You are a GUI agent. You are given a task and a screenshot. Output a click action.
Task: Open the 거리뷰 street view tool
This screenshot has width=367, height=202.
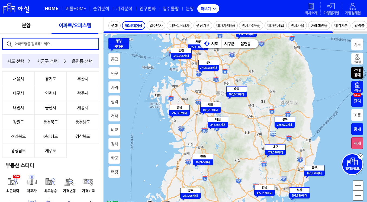[357, 58]
